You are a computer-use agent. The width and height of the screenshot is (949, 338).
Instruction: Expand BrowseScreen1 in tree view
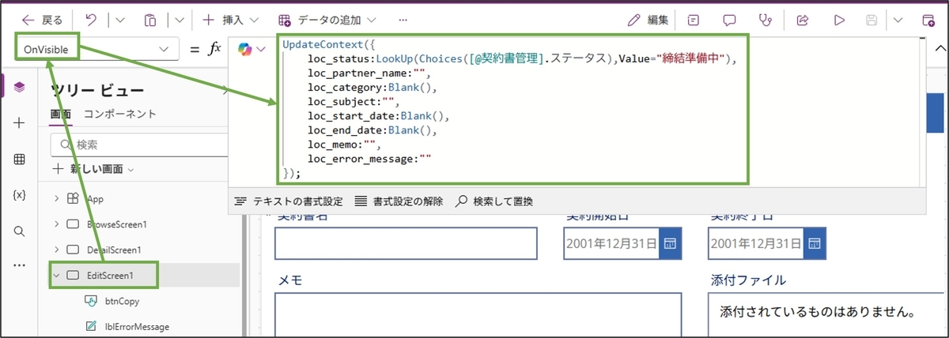[56, 224]
